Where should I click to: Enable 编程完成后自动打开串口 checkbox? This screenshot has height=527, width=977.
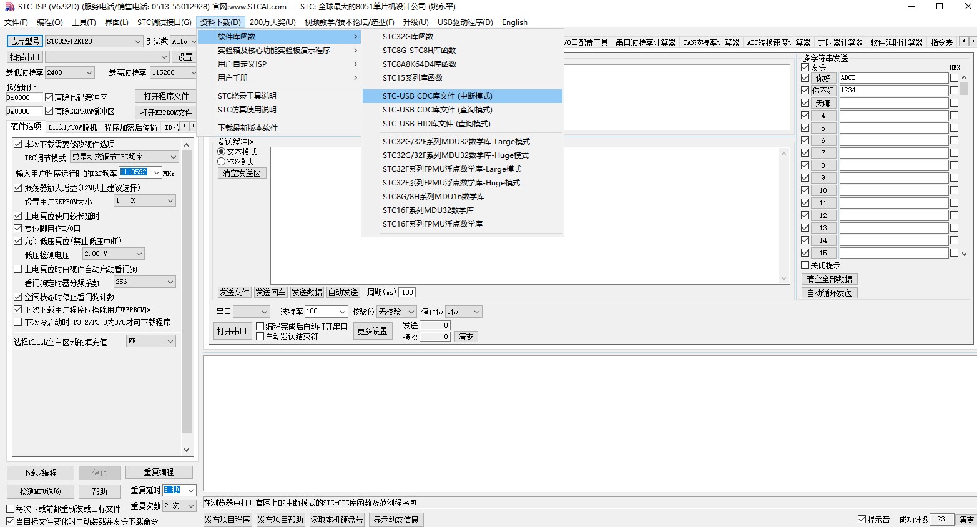(260, 327)
